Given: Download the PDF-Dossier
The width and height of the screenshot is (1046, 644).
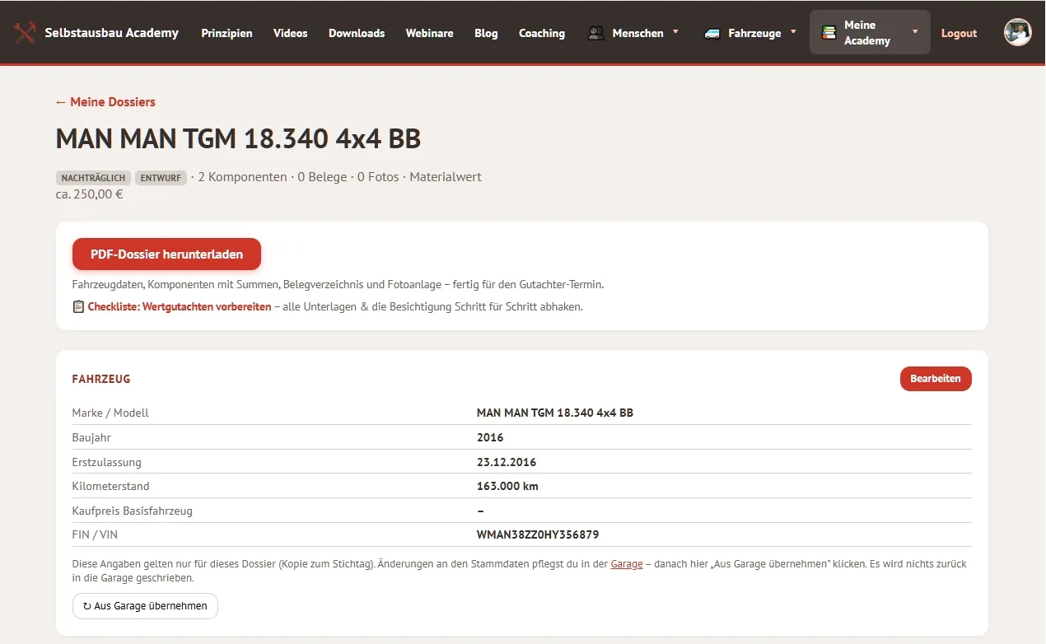Looking at the screenshot, I should click(166, 254).
